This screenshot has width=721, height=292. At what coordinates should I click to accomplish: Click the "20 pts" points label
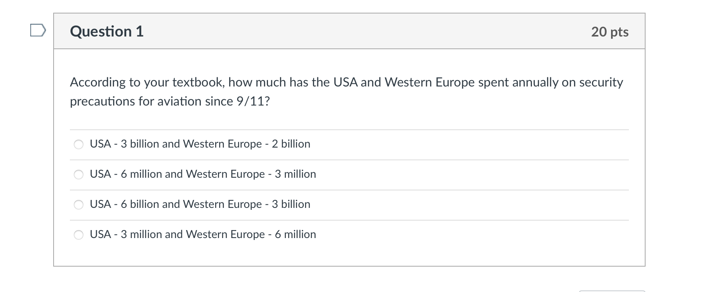pos(609,32)
